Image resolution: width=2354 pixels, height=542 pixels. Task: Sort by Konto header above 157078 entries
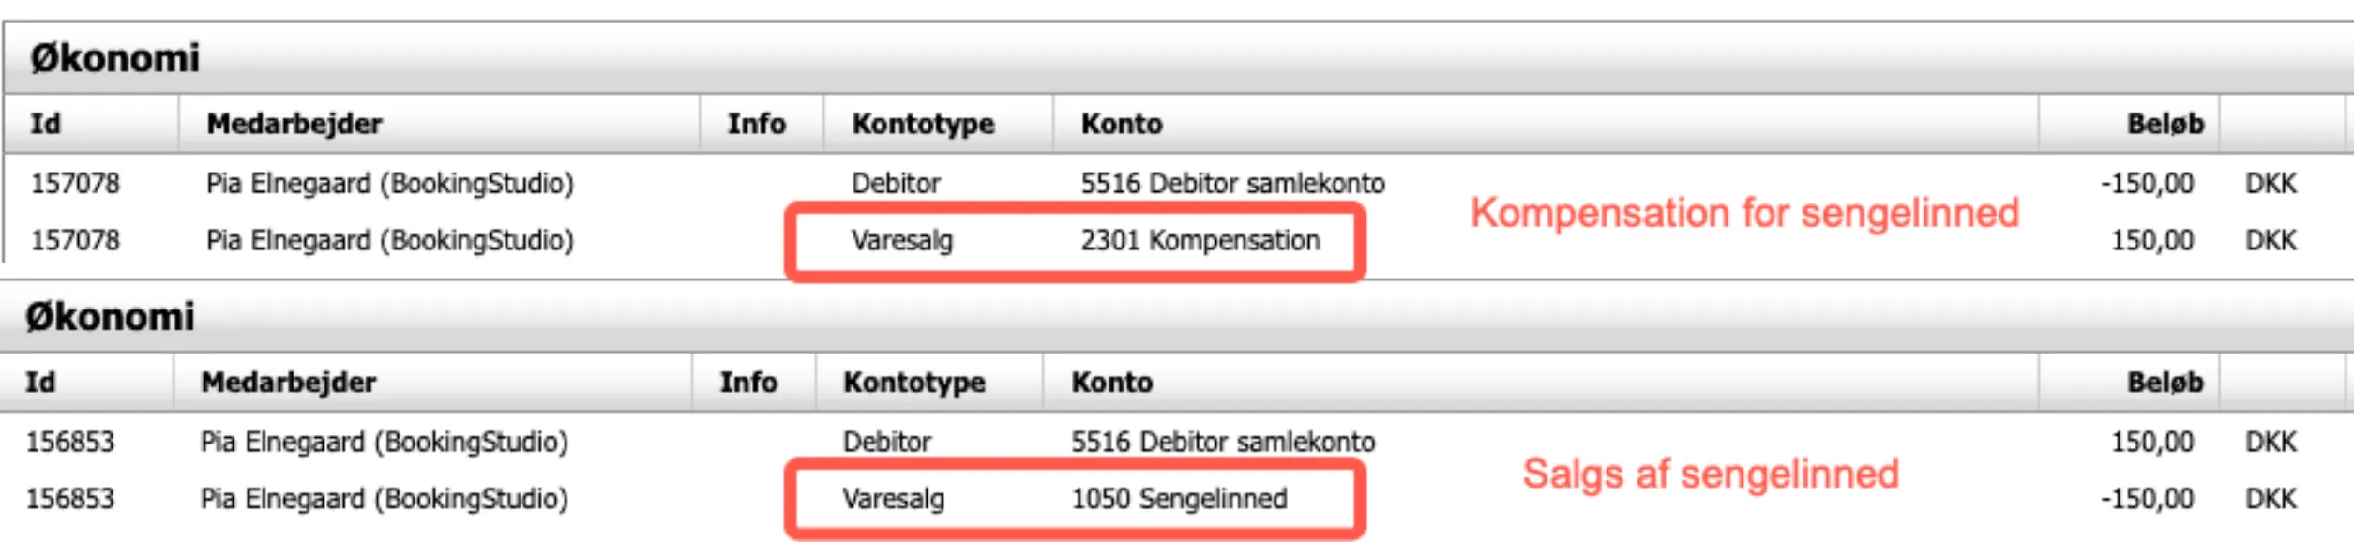click(x=1121, y=124)
